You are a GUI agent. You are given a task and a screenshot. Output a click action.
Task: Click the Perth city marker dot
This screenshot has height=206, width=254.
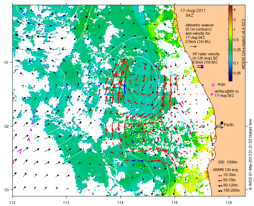[222, 123]
